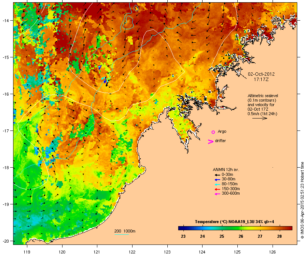Screen dimensions: 307x255
Task: Click the latitude axis label -19
Action: [6, 204]
